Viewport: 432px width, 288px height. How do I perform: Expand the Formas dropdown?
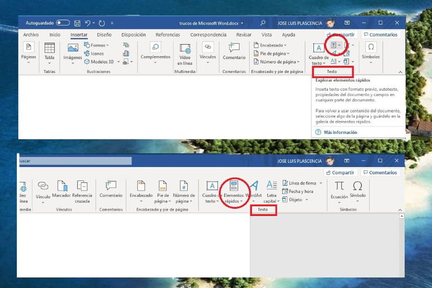click(x=100, y=45)
